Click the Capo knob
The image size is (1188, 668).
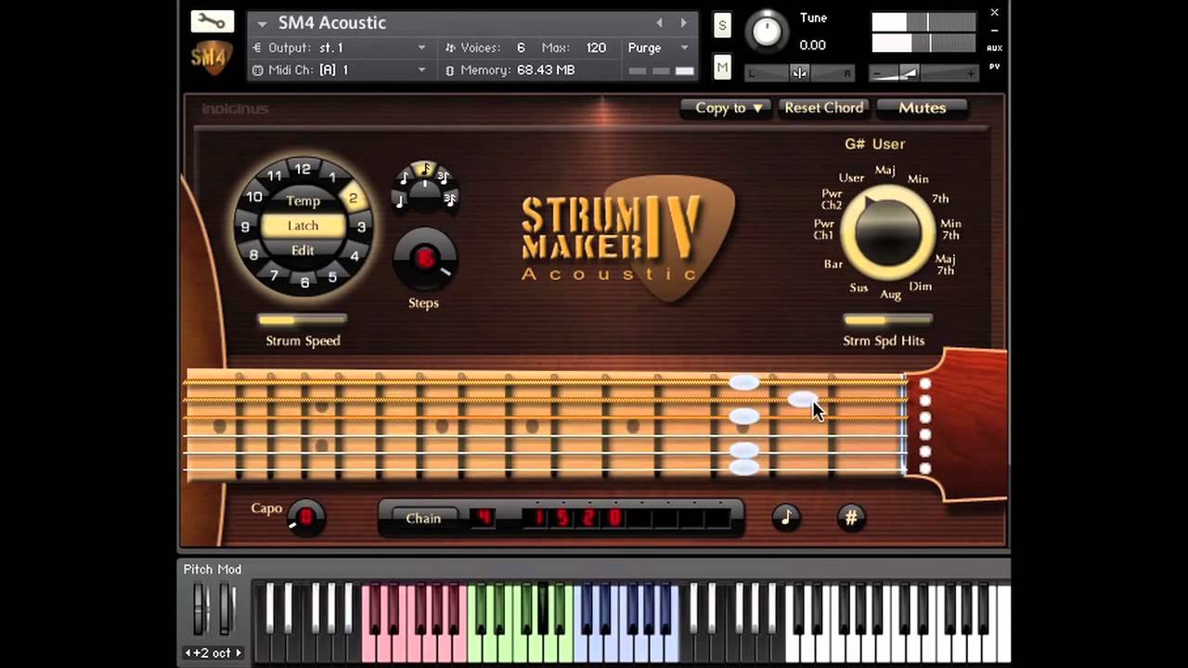[305, 517]
